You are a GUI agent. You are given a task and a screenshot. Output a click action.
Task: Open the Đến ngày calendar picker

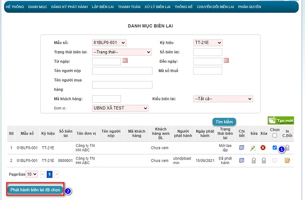pos(226,61)
